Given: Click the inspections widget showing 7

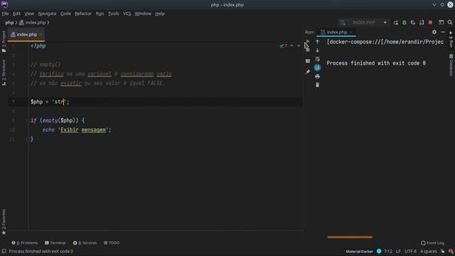Looking at the screenshot, I should 283,46.
